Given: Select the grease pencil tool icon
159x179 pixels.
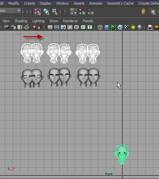Looking at the screenshot, I should 39,27.
